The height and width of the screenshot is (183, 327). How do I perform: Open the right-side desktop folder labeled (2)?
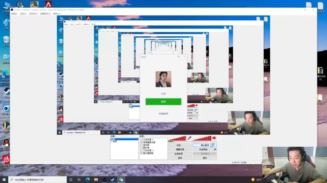tap(320, 73)
